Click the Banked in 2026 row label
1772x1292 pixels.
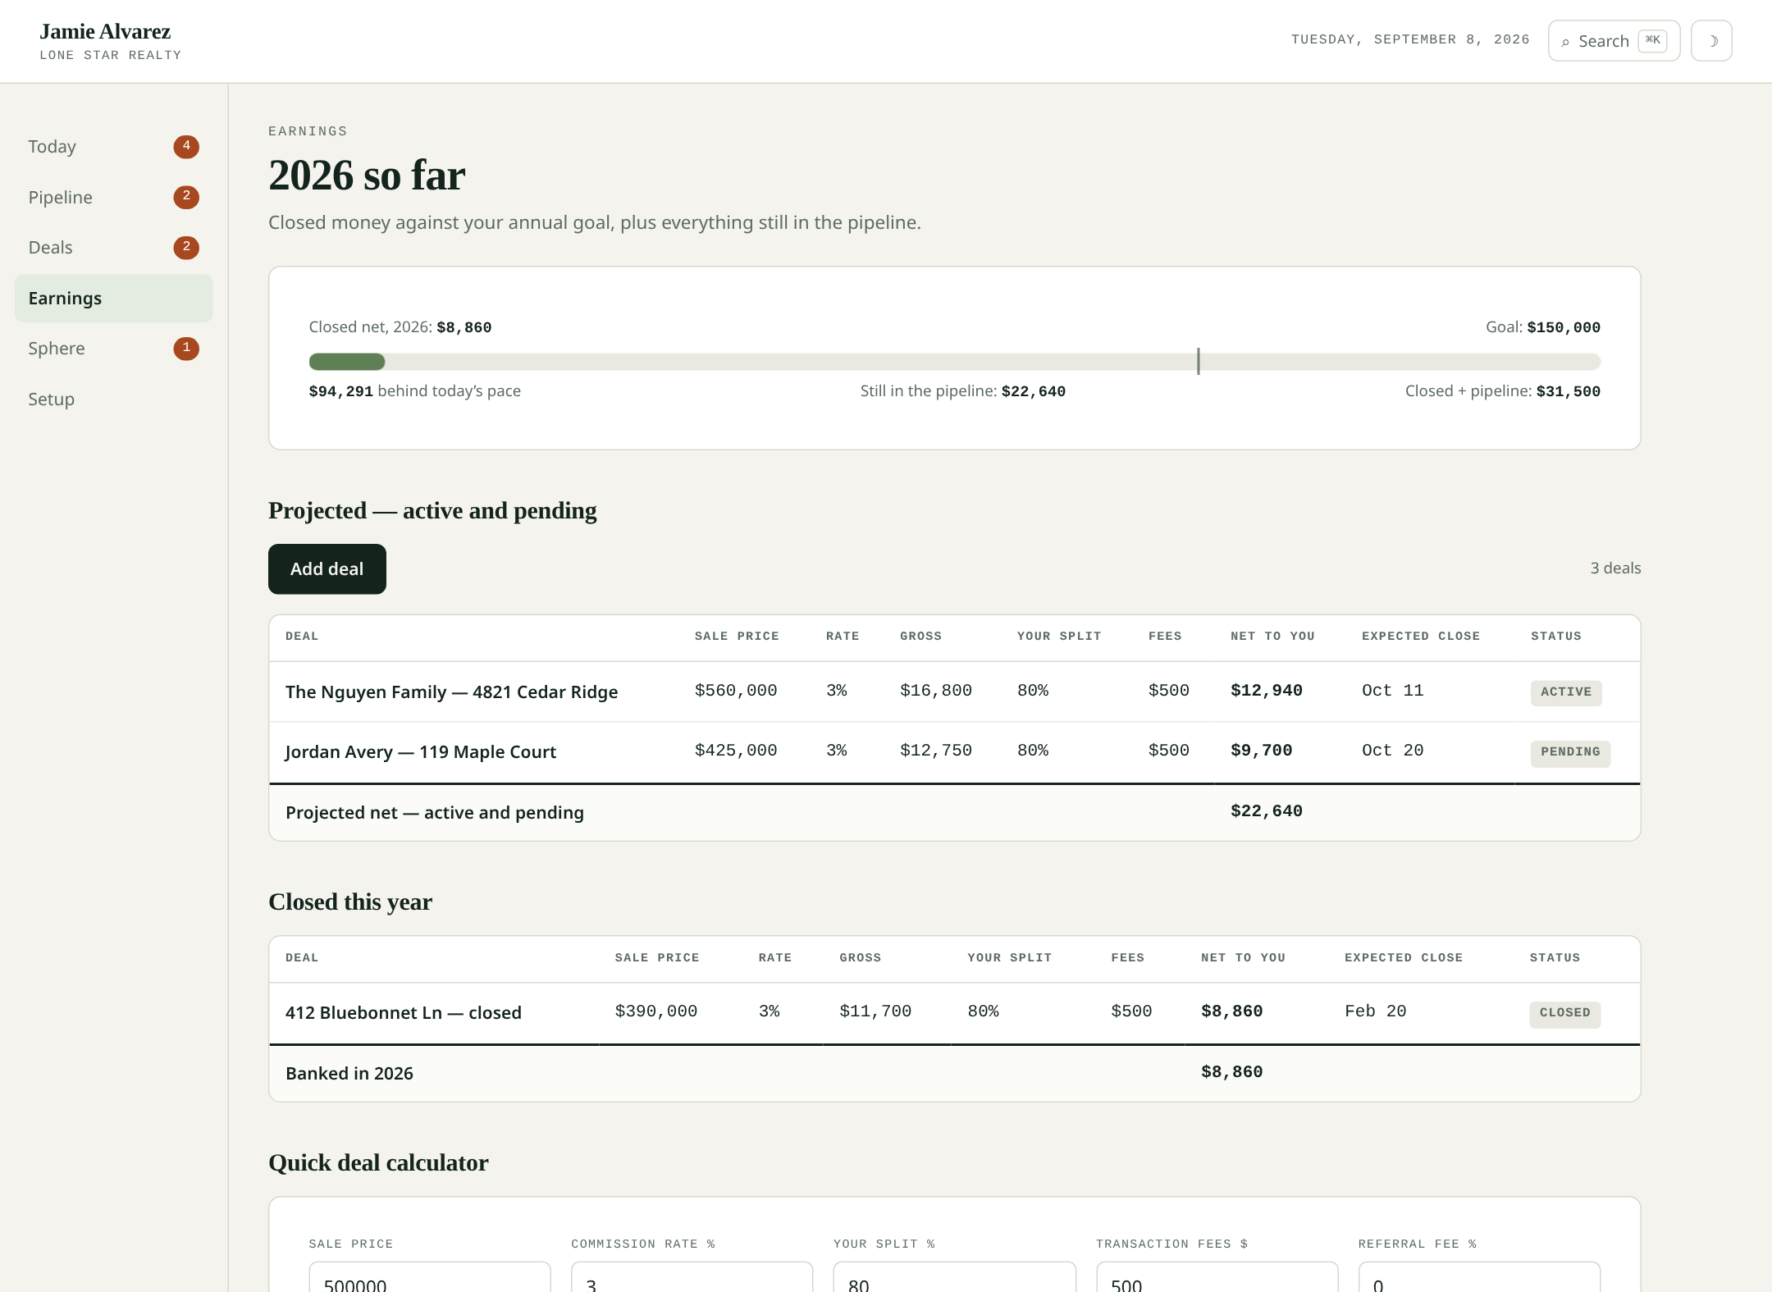click(349, 1074)
